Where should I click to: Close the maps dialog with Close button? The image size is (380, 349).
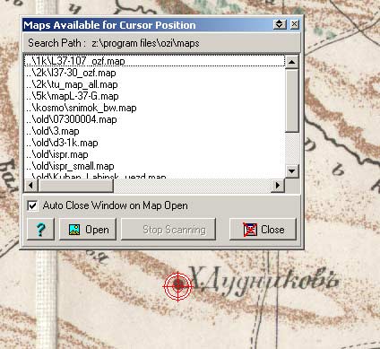[263, 230]
